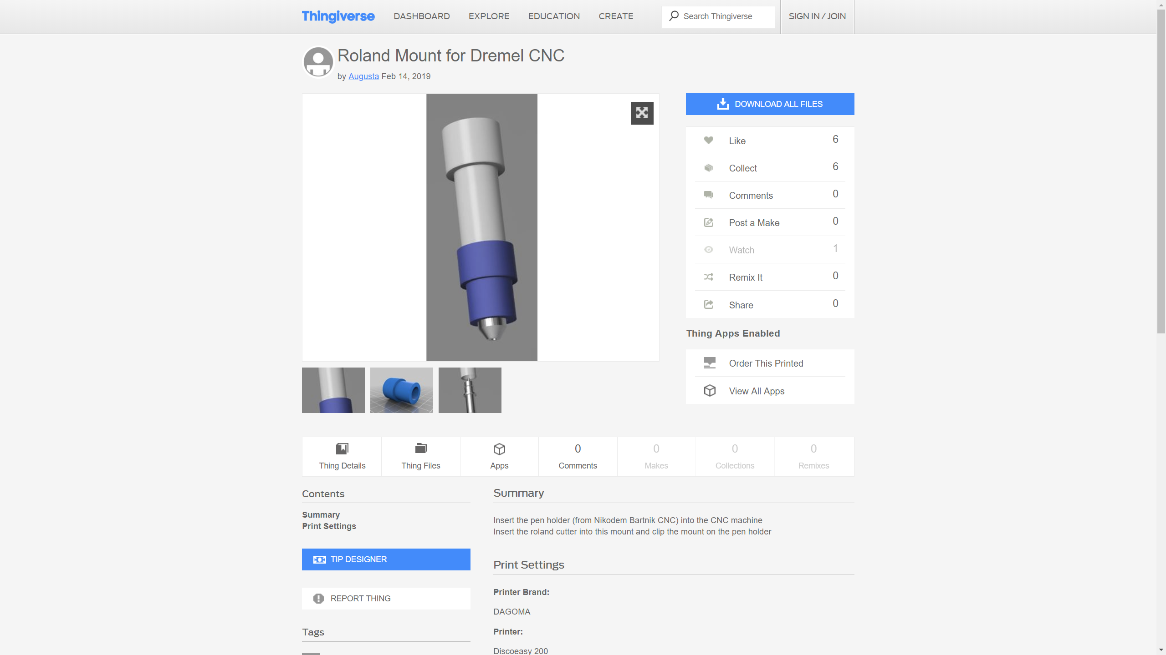1166x655 pixels.
Task: Select the blue mount thumbnail image
Action: coord(401,390)
